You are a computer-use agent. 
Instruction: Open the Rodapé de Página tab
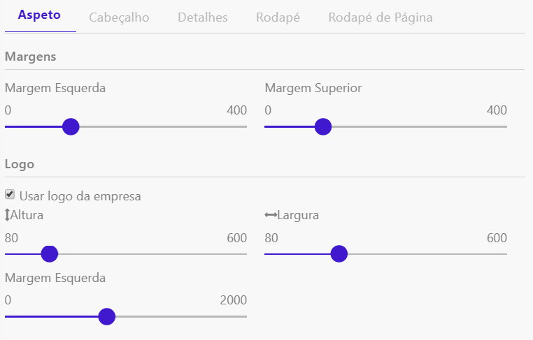380,17
